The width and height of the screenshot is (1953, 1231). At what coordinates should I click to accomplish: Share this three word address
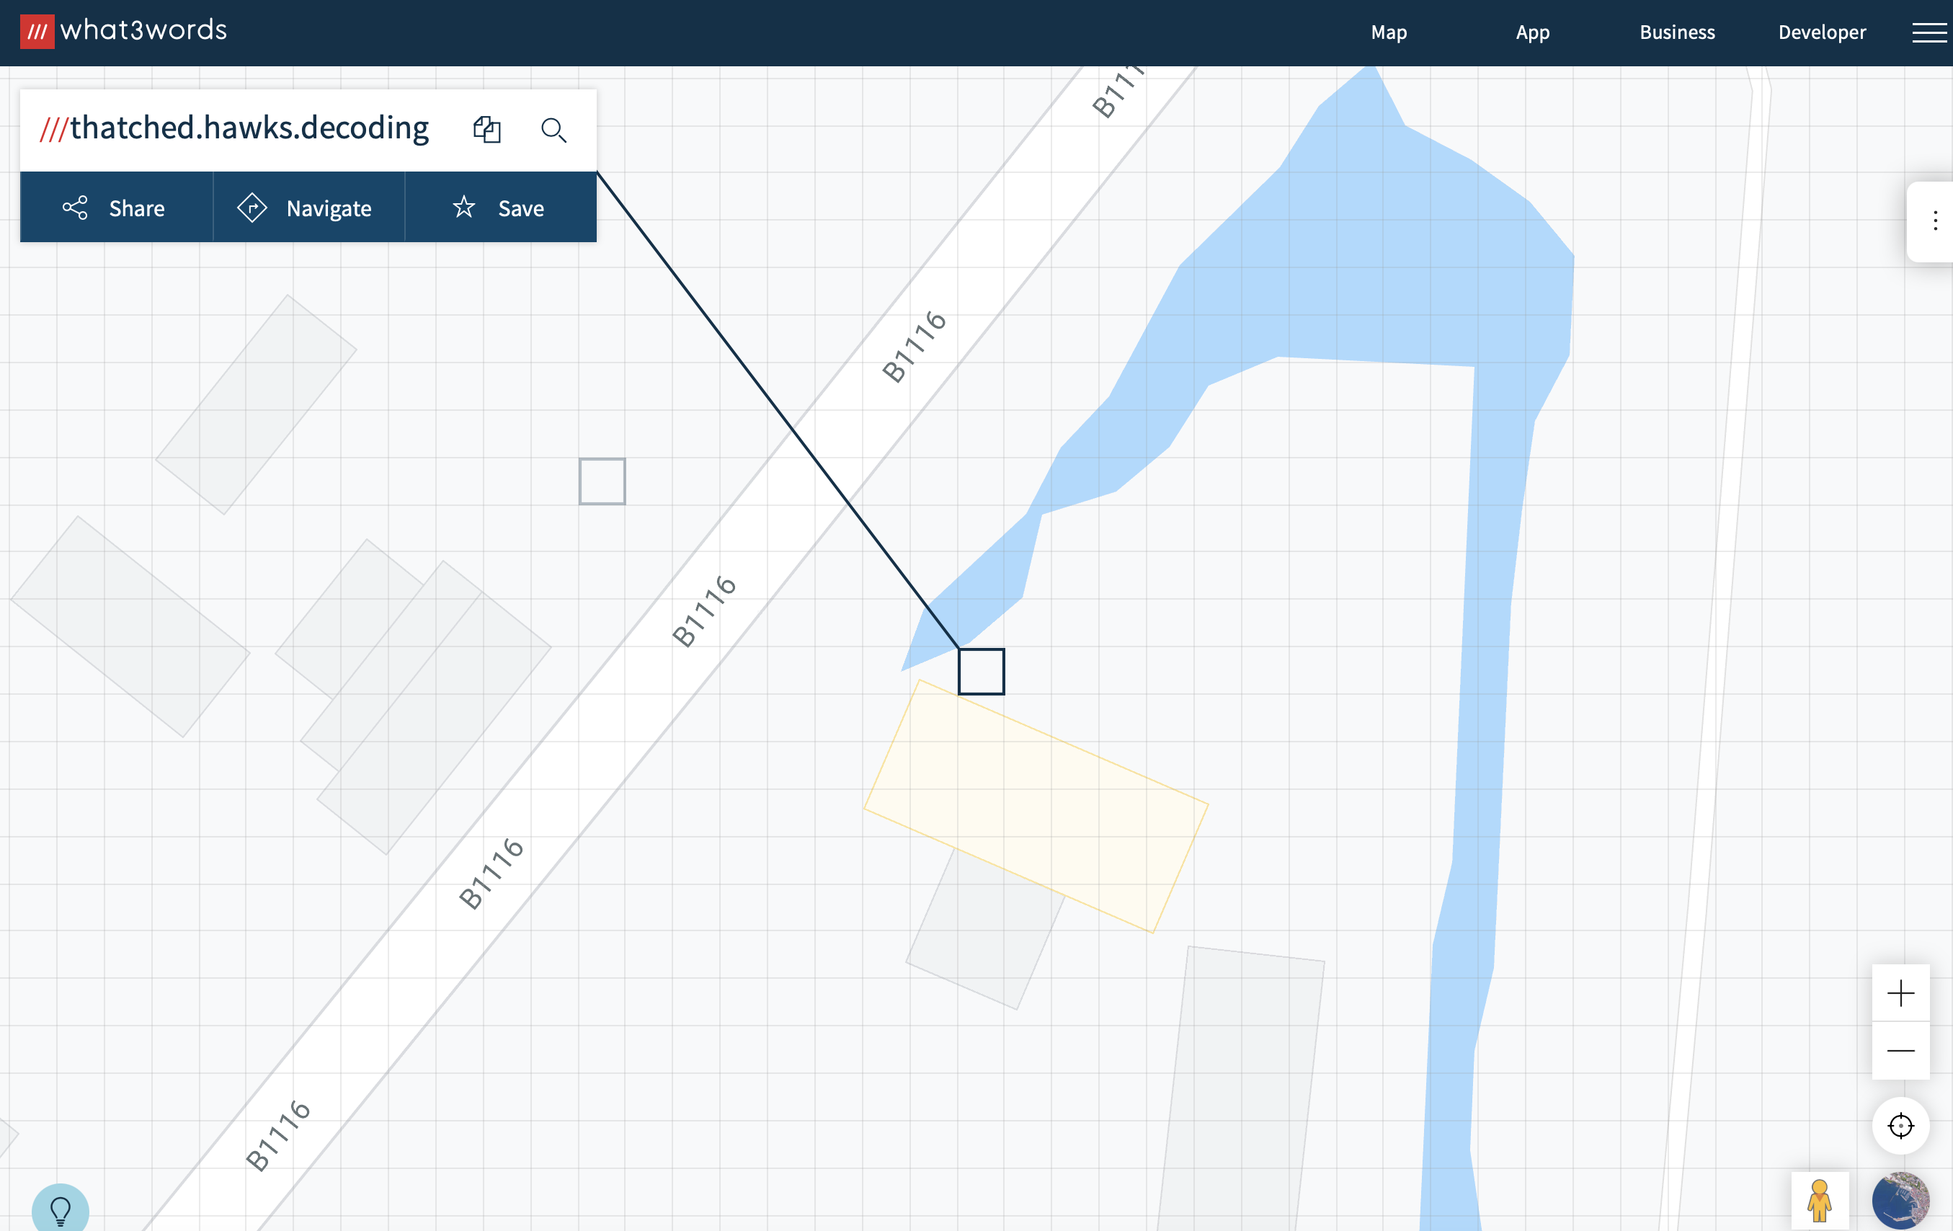(x=116, y=208)
